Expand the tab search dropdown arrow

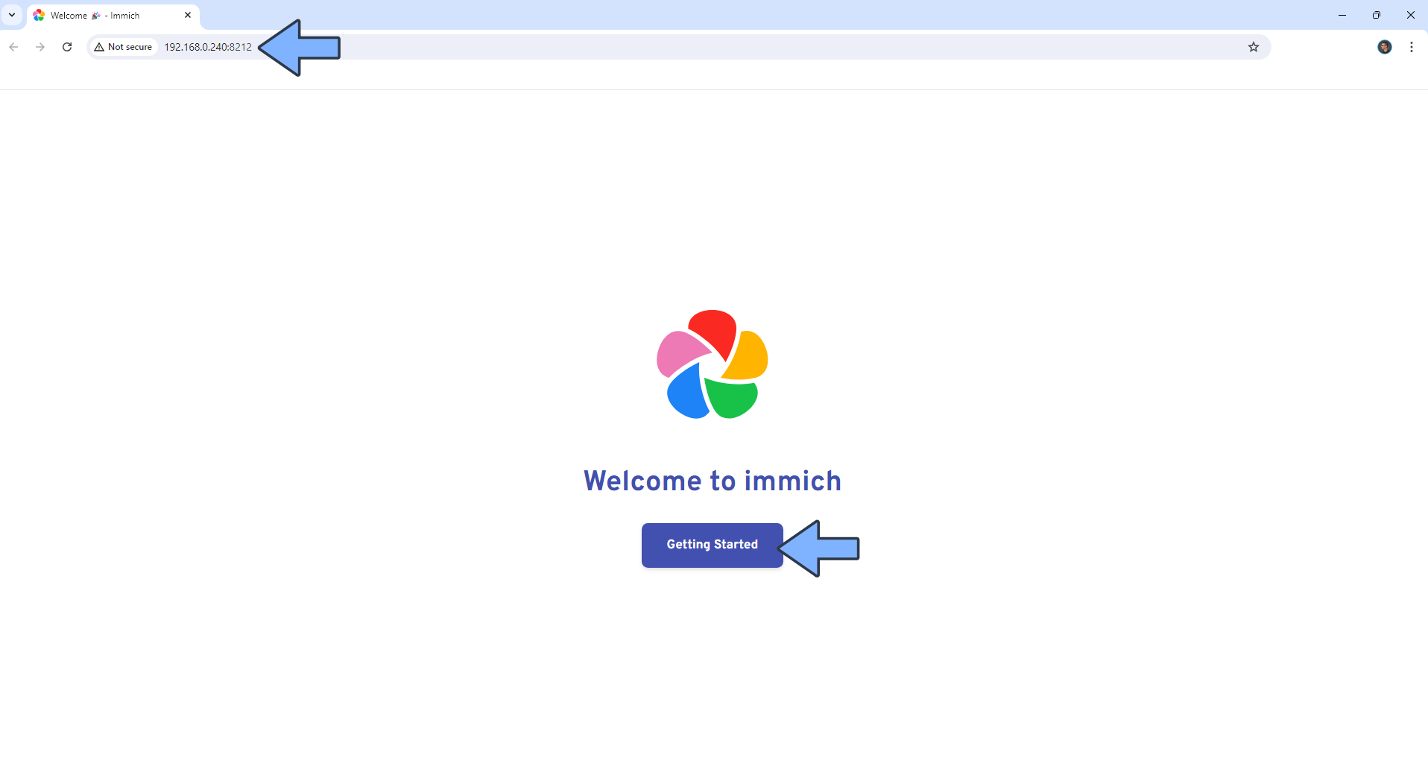click(12, 15)
